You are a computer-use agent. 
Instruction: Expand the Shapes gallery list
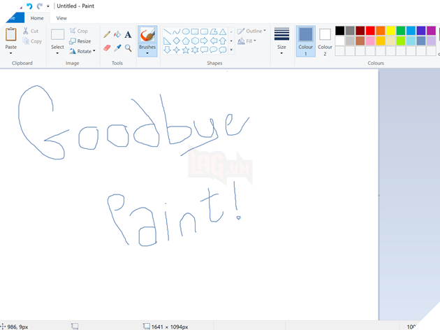pos(231,50)
